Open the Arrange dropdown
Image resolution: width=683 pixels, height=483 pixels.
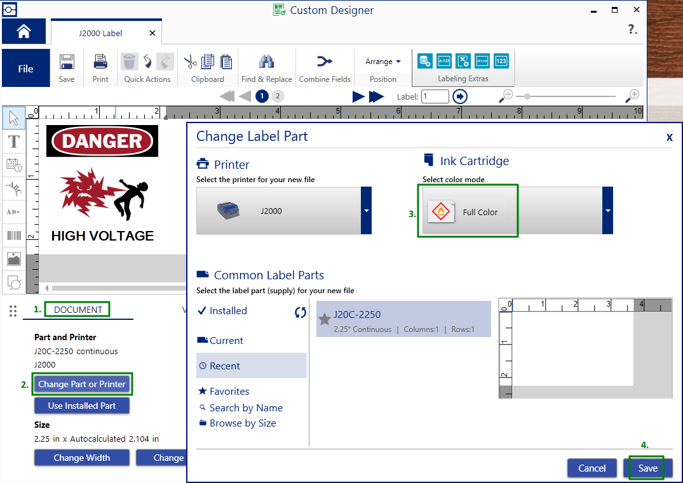383,61
